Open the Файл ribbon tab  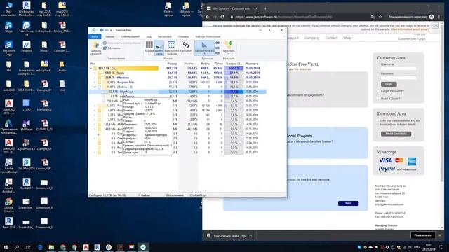[x=95, y=36]
